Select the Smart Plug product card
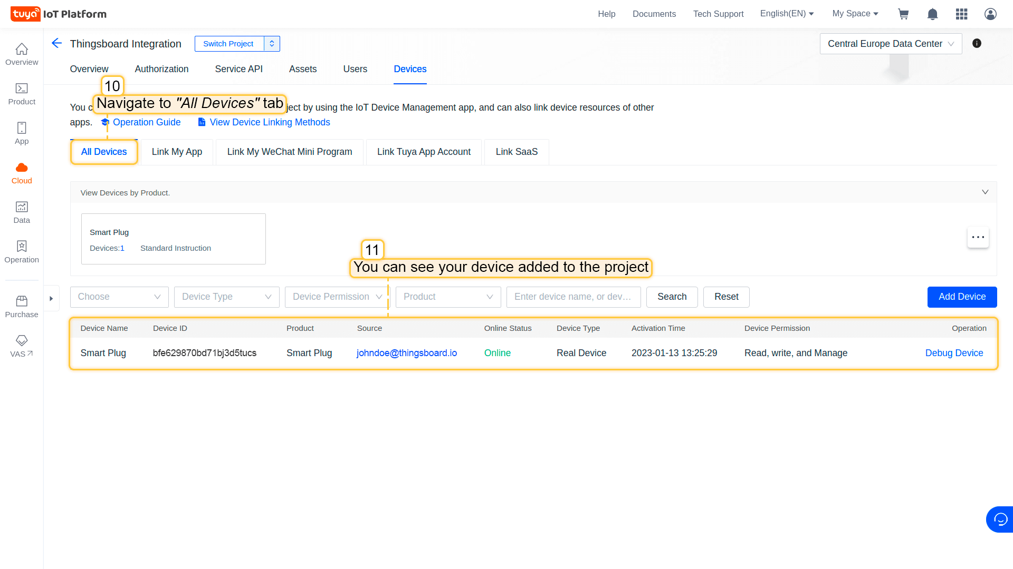This screenshot has height=569, width=1013. [x=173, y=239]
